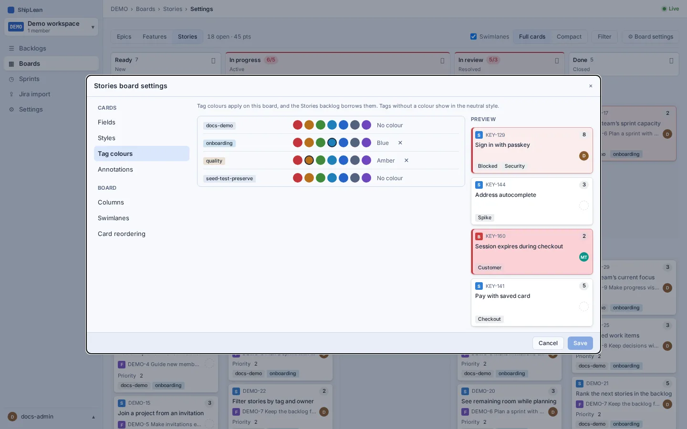Click the Settings gear in the left sidebar
687x429 pixels.
pyautogui.click(x=11, y=110)
